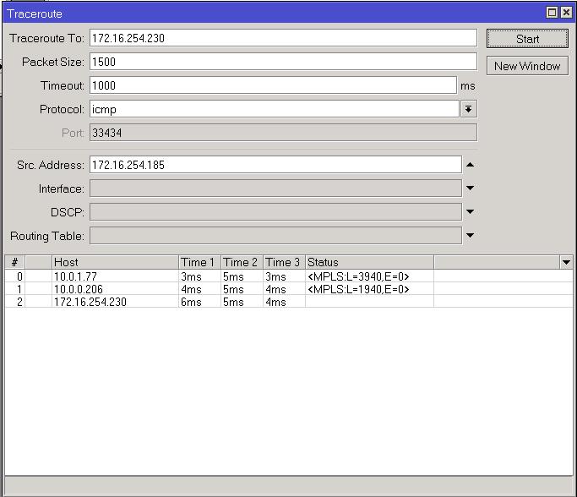Maximize the Traceroute window
The width and height of the screenshot is (577, 497).
point(552,13)
